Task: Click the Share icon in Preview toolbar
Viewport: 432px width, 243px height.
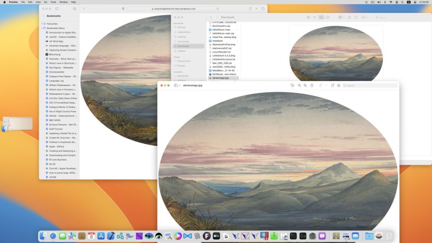Action: point(312,86)
